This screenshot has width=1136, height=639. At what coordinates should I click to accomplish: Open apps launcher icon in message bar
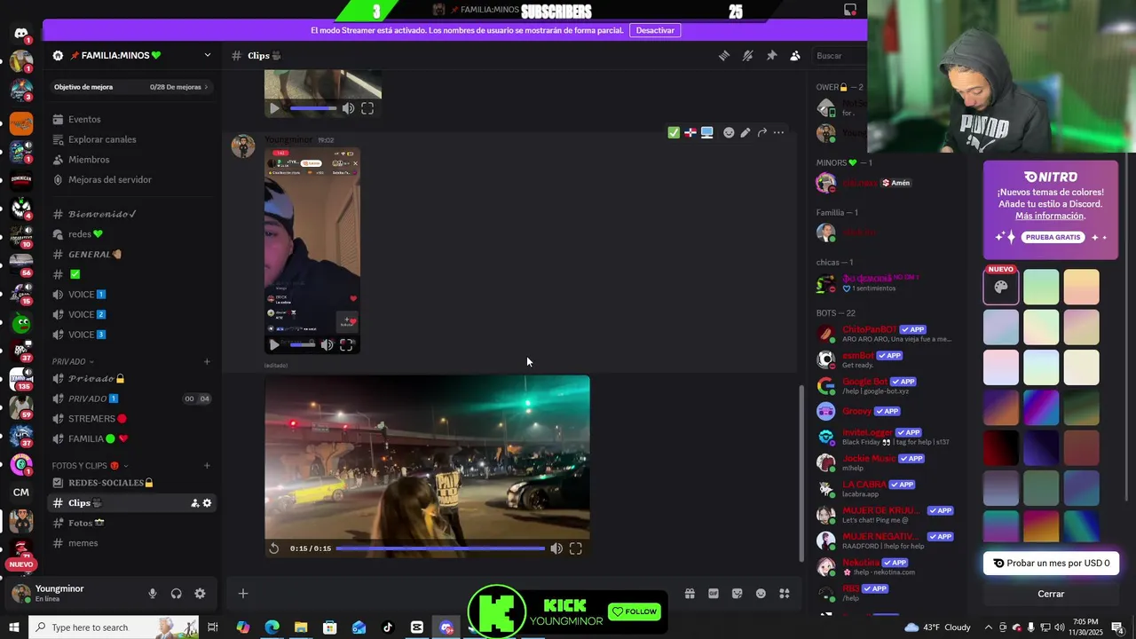point(785,594)
